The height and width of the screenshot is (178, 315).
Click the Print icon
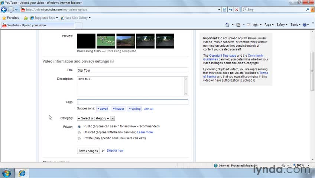(x=255, y=25)
